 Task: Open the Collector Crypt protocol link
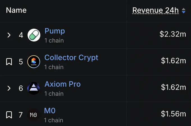pos(71,58)
